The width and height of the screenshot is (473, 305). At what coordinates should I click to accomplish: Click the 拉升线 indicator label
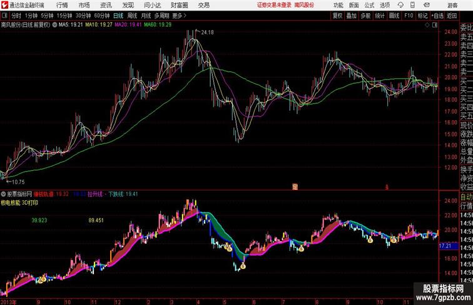95,194
